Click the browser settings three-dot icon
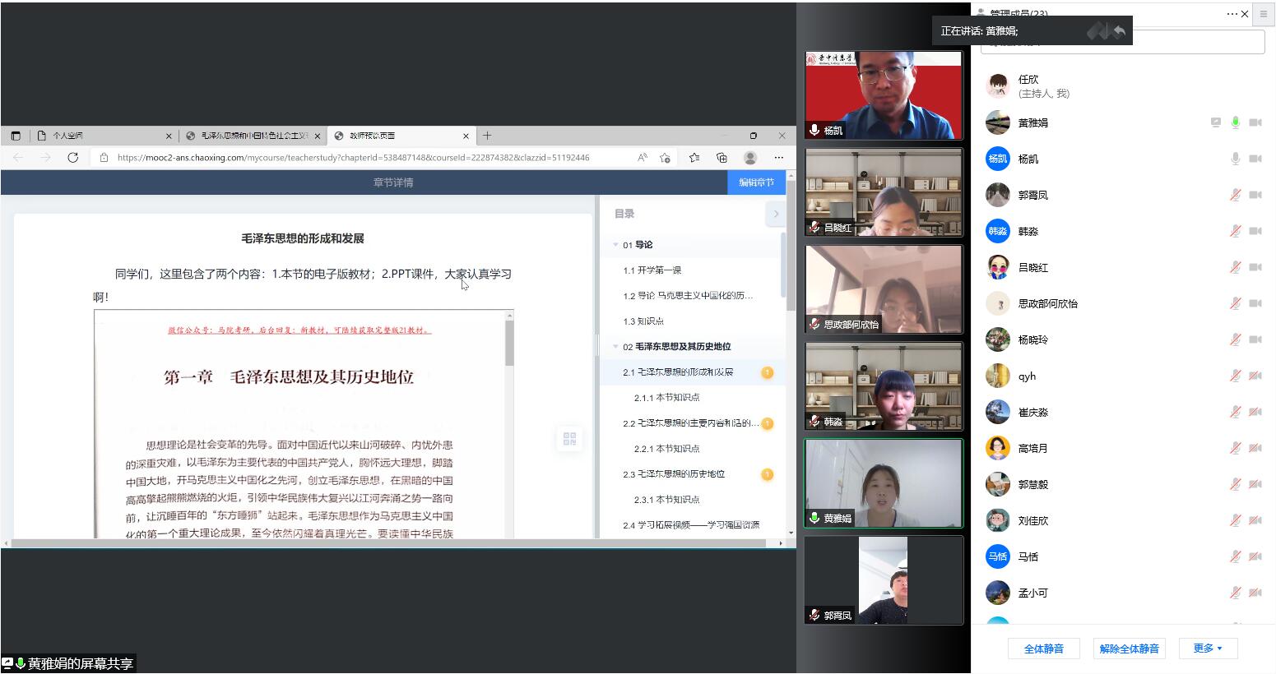The image size is (1276, 674). click(778, 157)
